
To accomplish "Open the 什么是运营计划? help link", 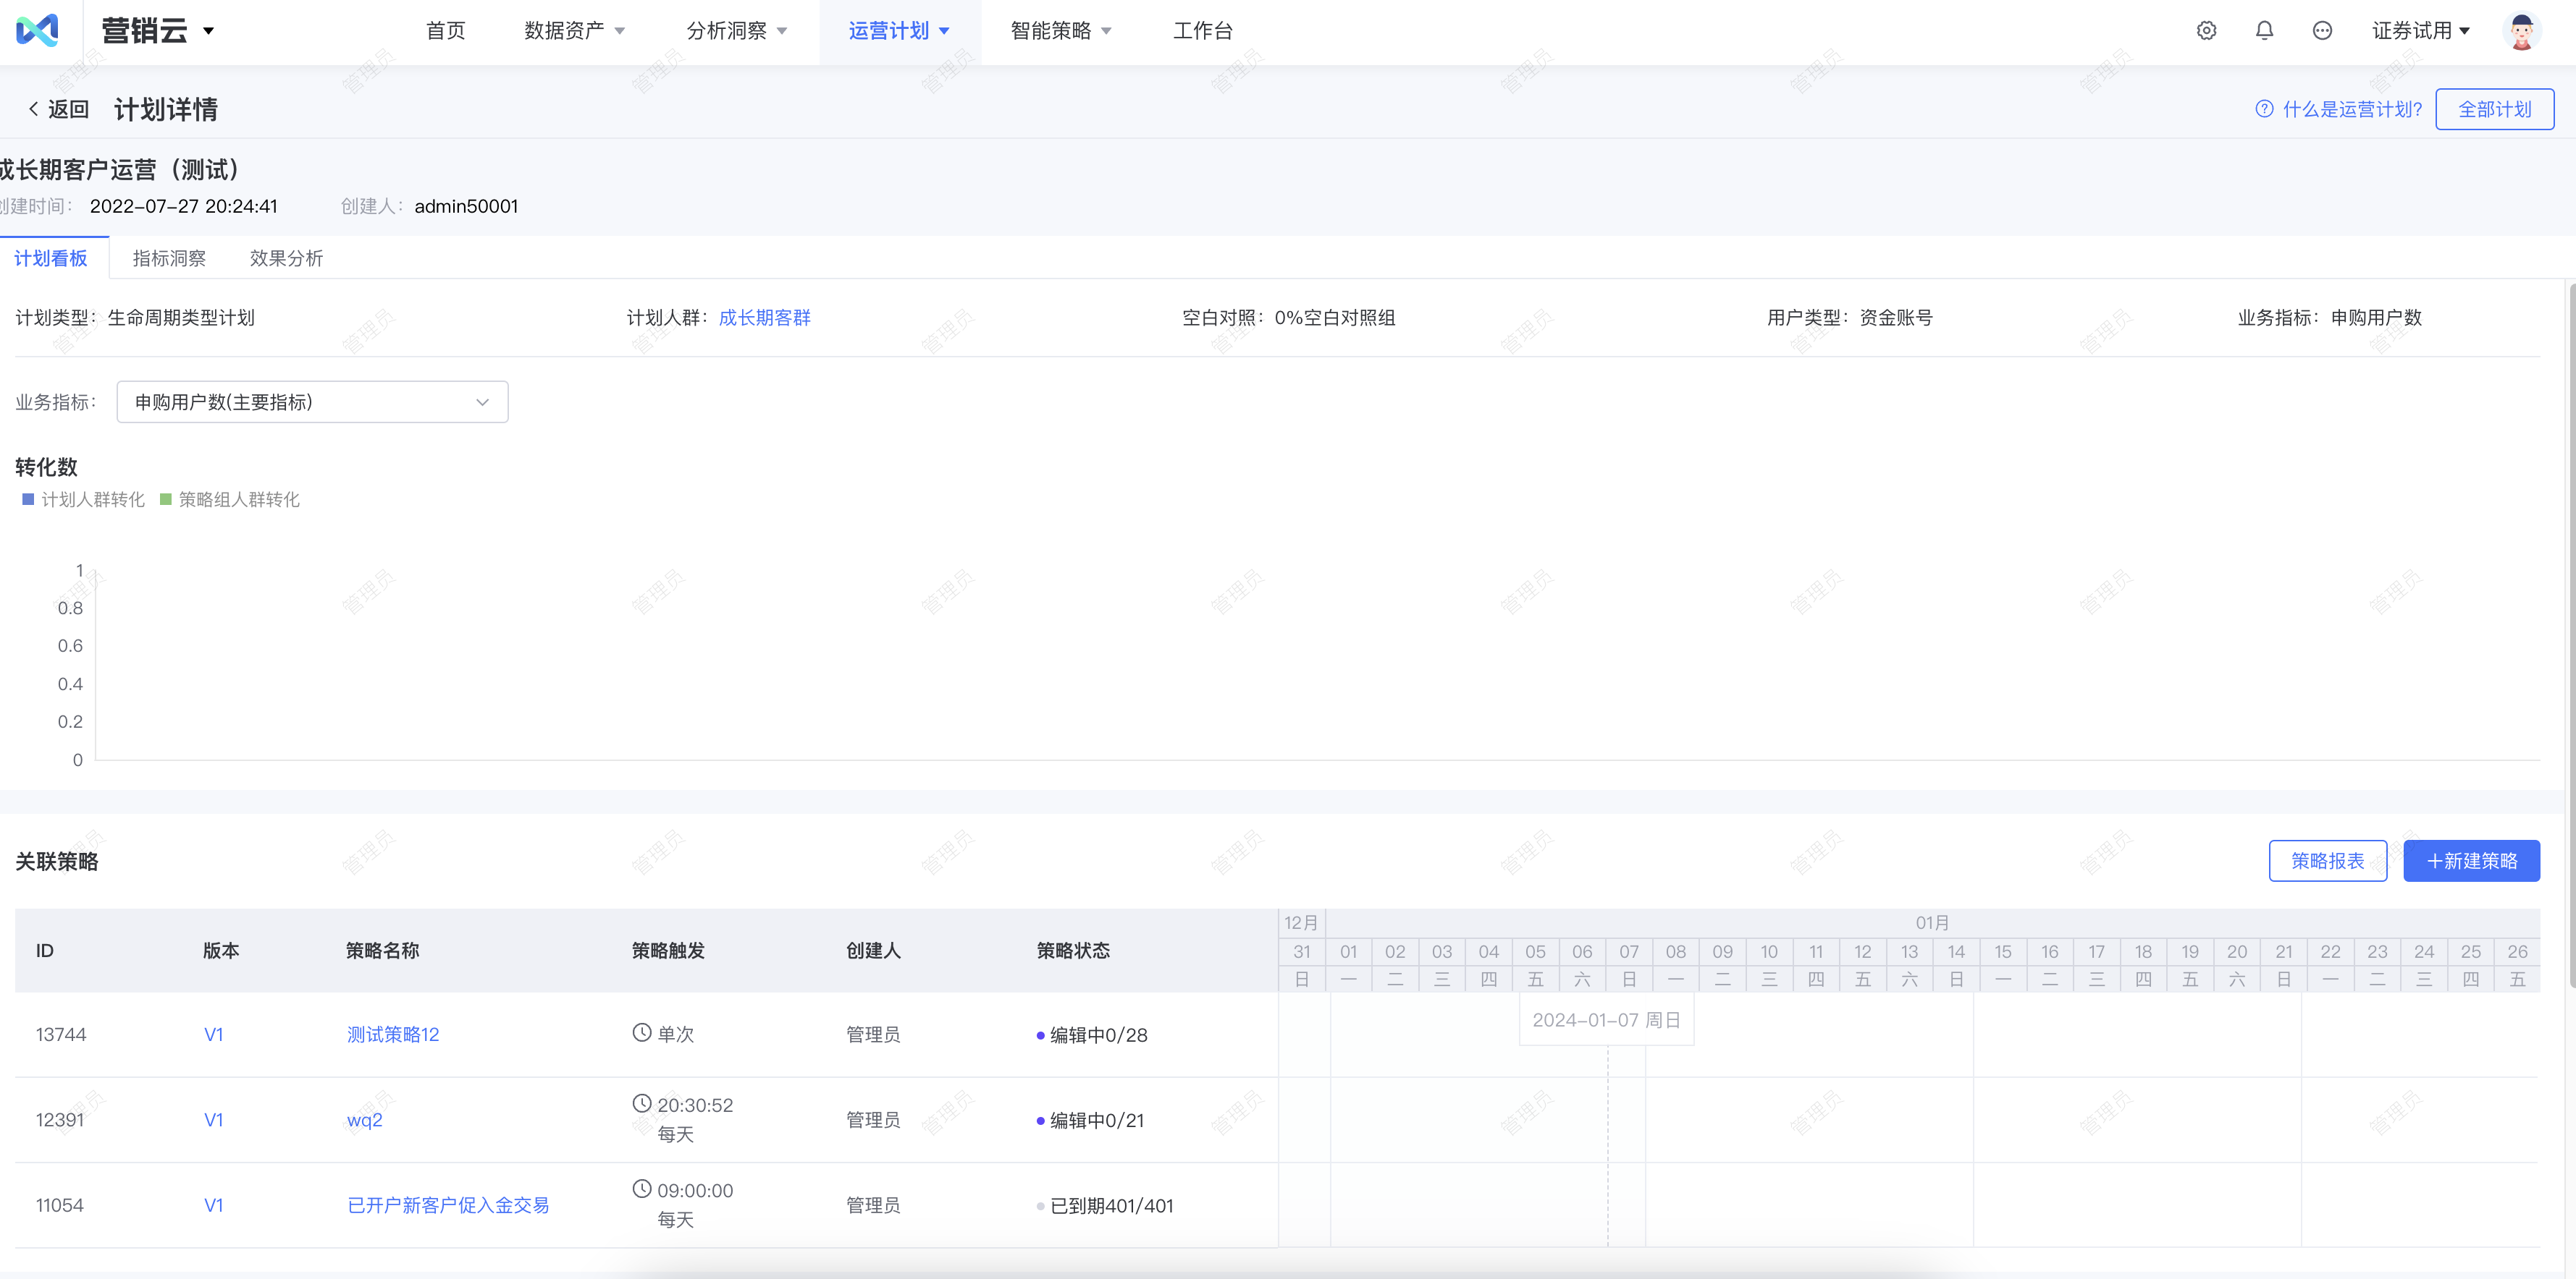I will click(2352, 109).
